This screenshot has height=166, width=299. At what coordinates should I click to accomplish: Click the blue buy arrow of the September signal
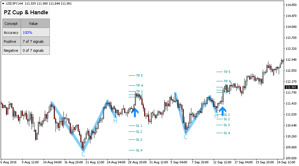tap(222, 111)
